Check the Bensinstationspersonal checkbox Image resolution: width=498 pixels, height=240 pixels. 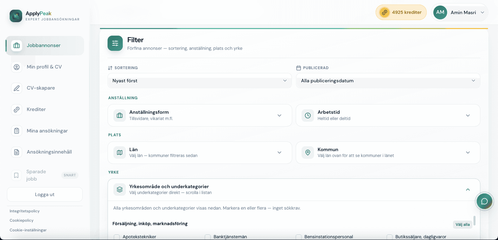tap(299, 237)
